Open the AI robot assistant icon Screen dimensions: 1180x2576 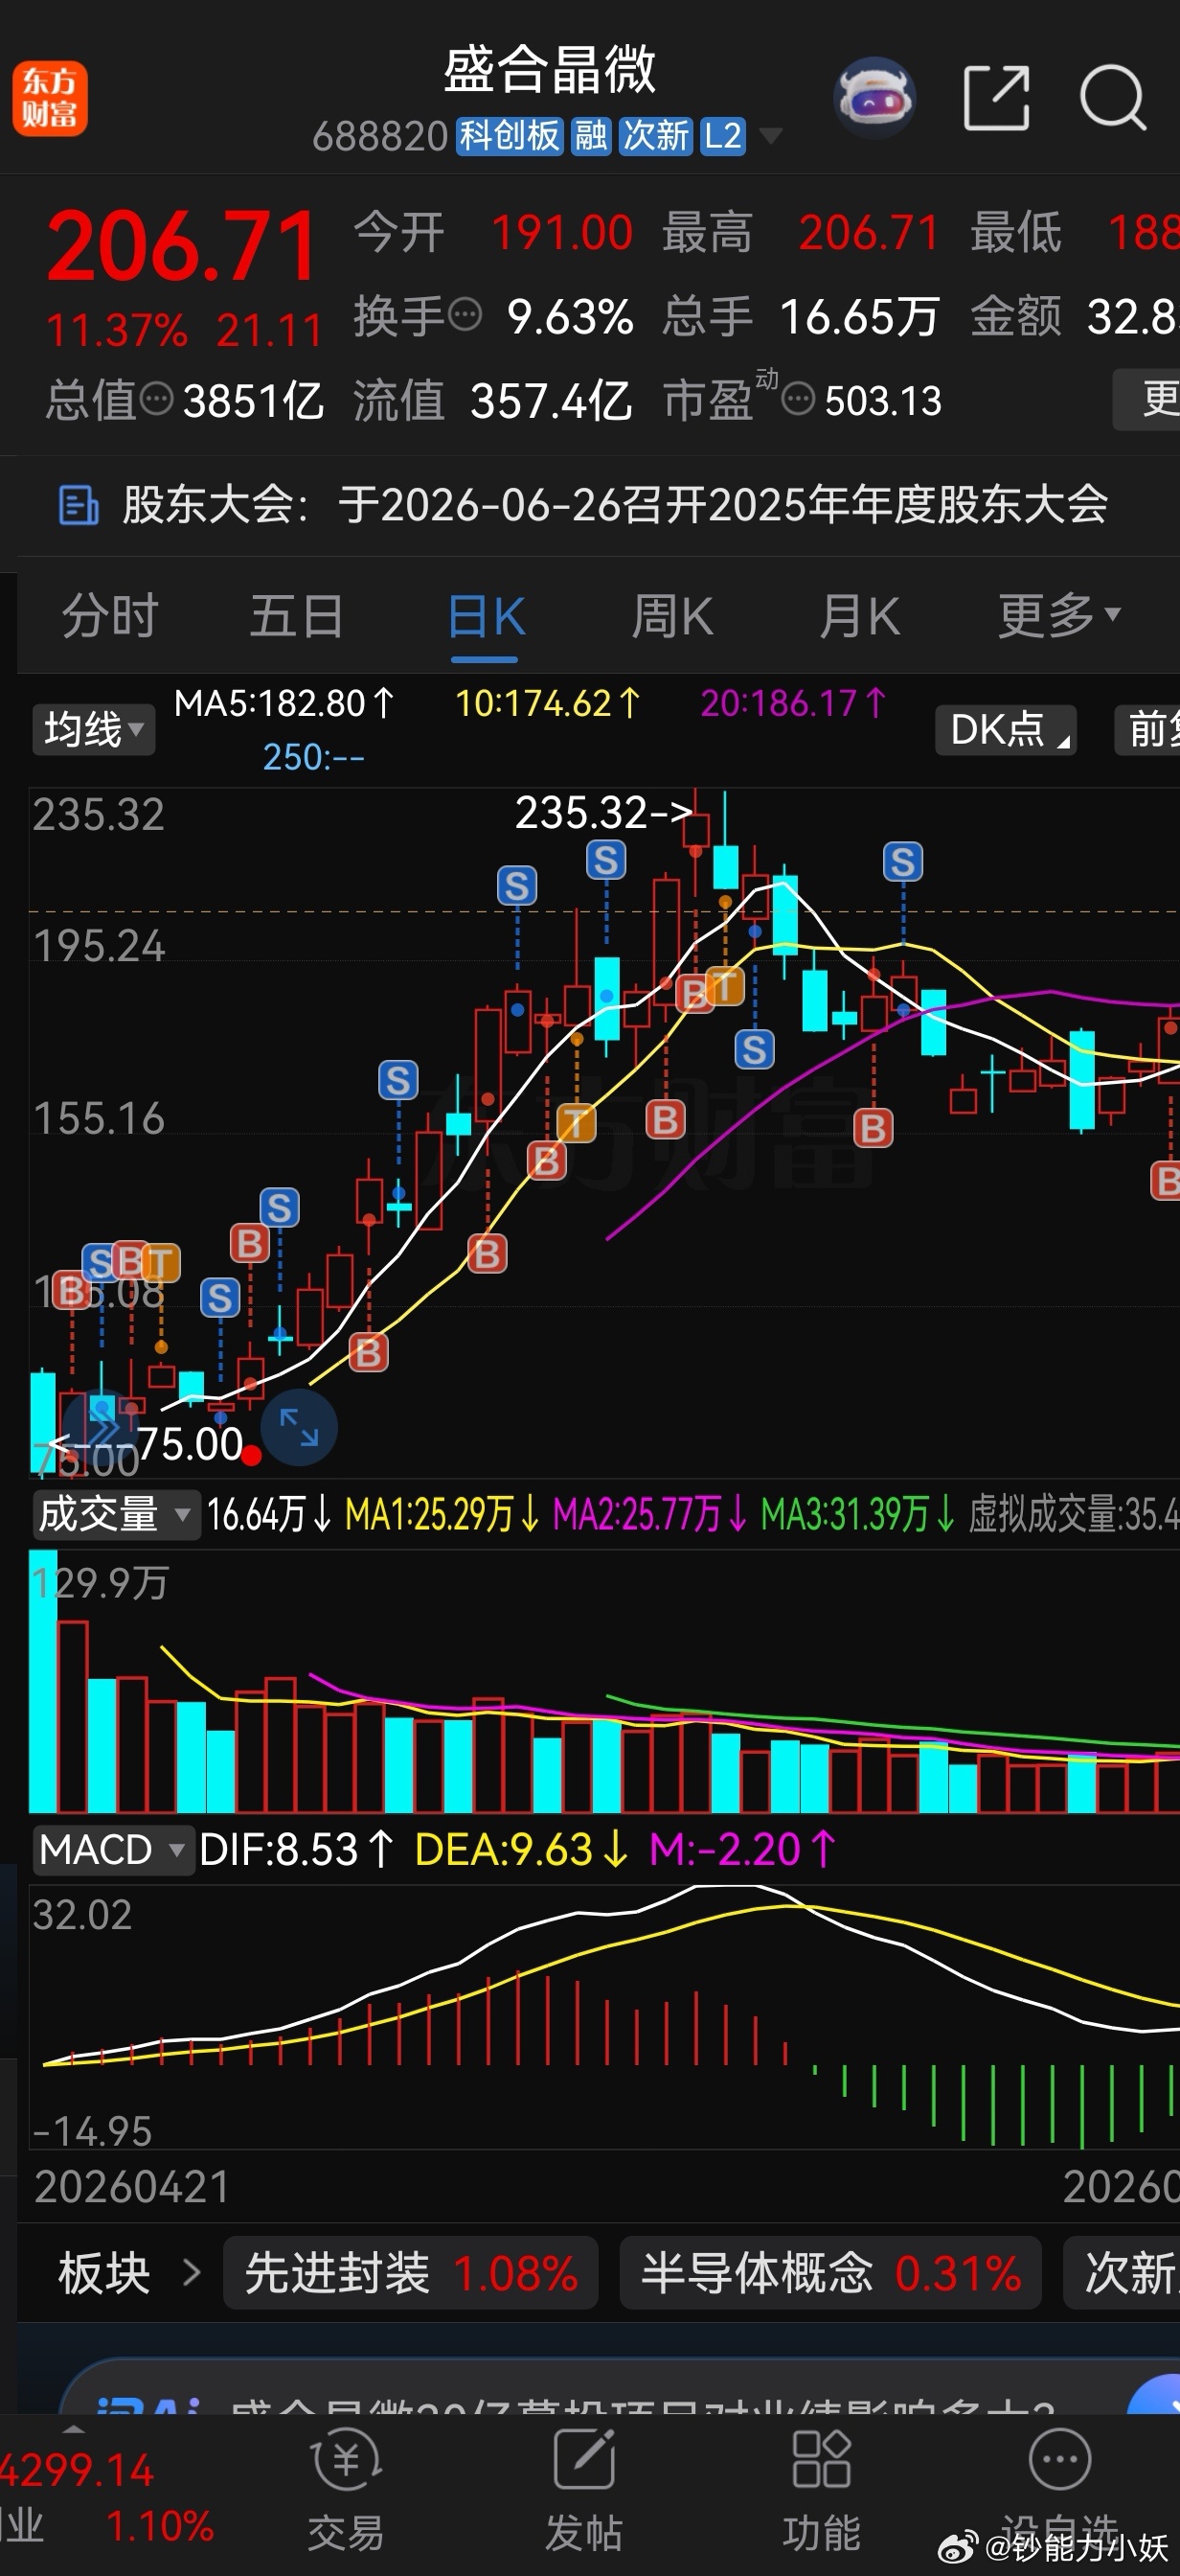[x=874, y=97]
